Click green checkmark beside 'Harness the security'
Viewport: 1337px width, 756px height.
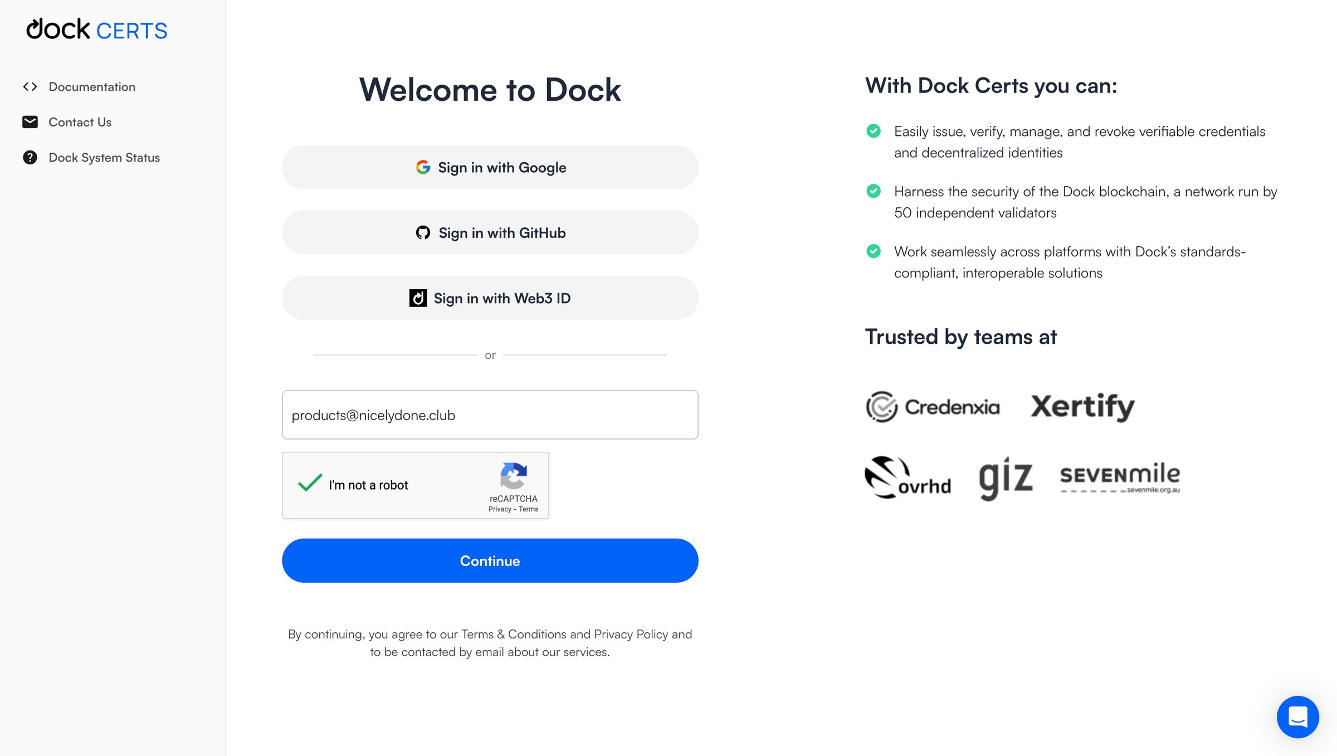pyautogui.click(x=874, y=191)
